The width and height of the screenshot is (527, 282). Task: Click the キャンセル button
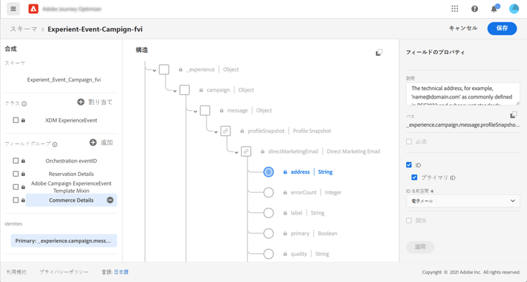463,29
